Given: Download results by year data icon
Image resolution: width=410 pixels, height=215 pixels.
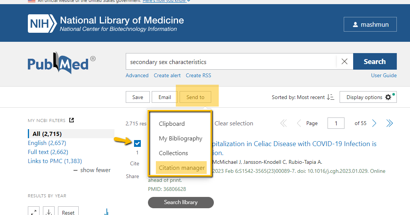Looking at the screenshot, I should click(49, 212).
